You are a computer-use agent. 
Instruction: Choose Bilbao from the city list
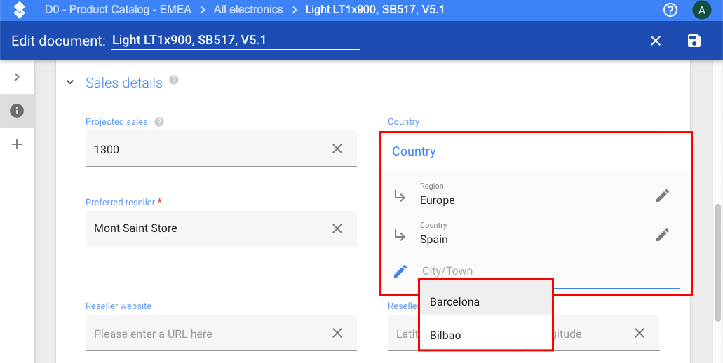coord(446,335)
